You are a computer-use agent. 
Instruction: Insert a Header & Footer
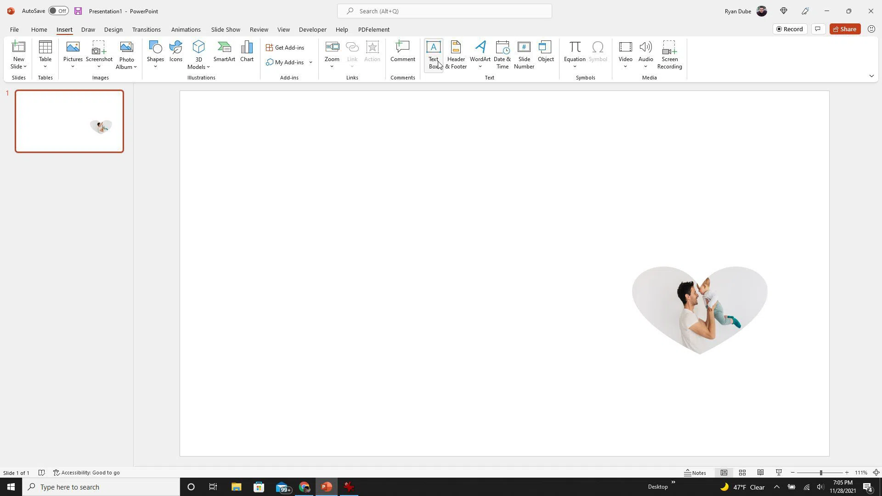(456, 54)
